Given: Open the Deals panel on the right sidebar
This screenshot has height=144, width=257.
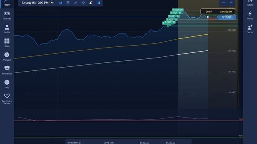Looking at the screenshot, I should [250, 3].
